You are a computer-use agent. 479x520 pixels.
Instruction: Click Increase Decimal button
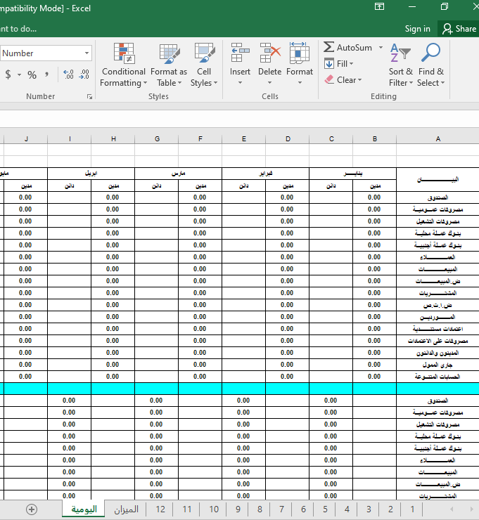point(68,74)
